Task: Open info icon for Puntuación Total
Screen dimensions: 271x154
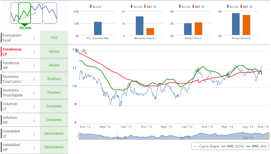Action: pyautogui.click(x=34, y=38)
